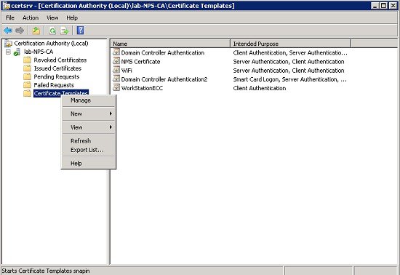Click the lab-NPS-CA server icon
Screen dimensions: 400x275
(x=17, y=52)
